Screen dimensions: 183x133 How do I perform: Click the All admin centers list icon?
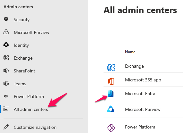6,109
